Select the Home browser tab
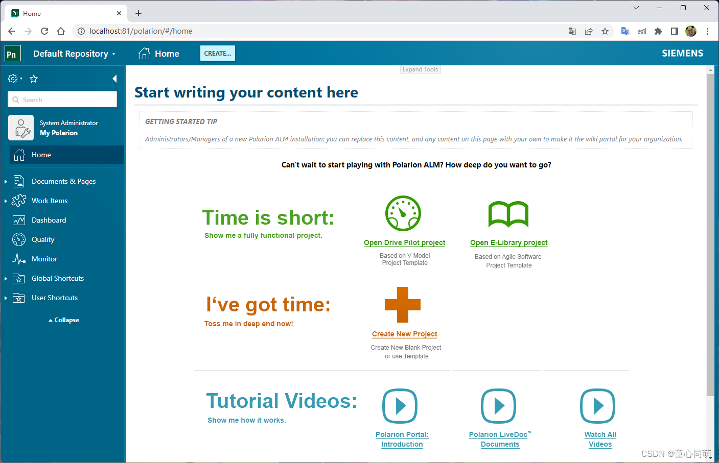719x463 pixels. (66, 13)
